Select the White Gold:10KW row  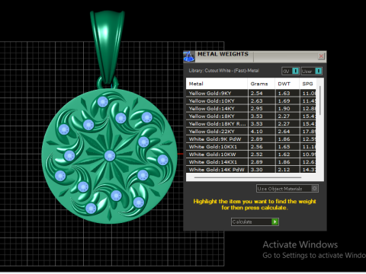[251, 155]
